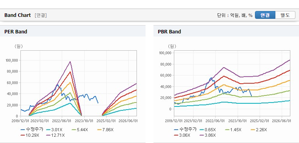Click the PBR Band 수정주가 legend entry
Image resolution: width=299 pixels, height=143 pixels.
(185, 130)
